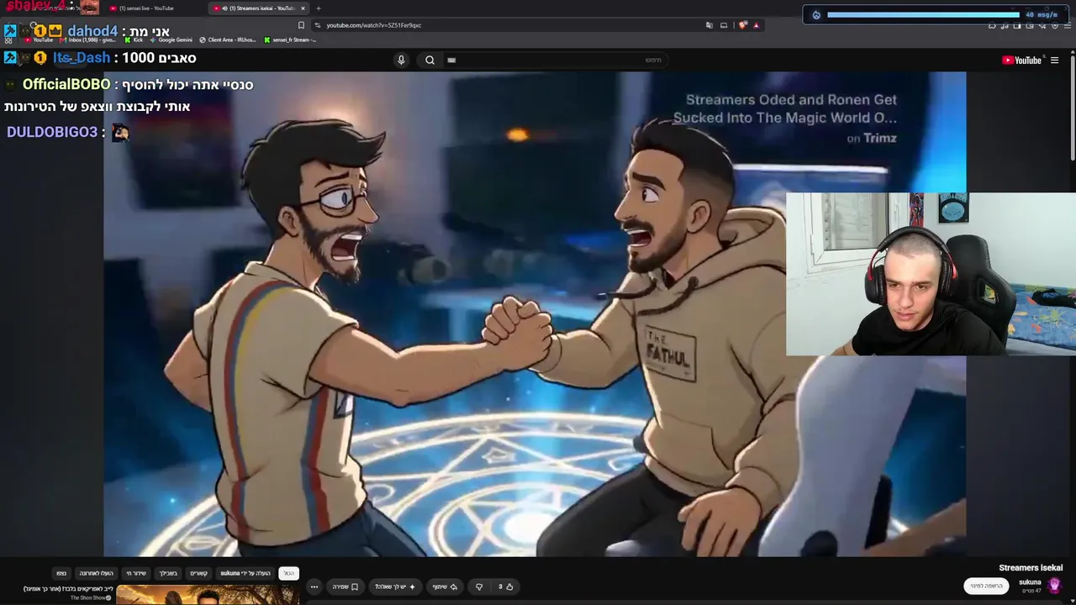Click the Share button with arrow
The image size is (1076, 605).
[x=445, y=587]
